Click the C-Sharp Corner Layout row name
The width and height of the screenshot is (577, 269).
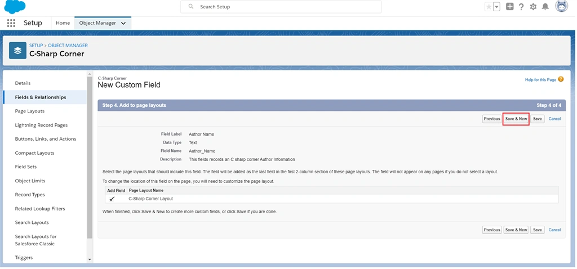tap(150, 199)
